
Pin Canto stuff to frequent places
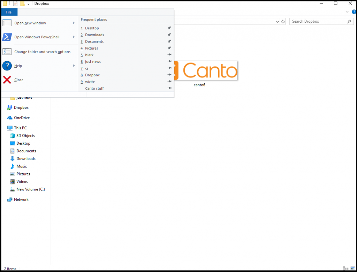169,88
